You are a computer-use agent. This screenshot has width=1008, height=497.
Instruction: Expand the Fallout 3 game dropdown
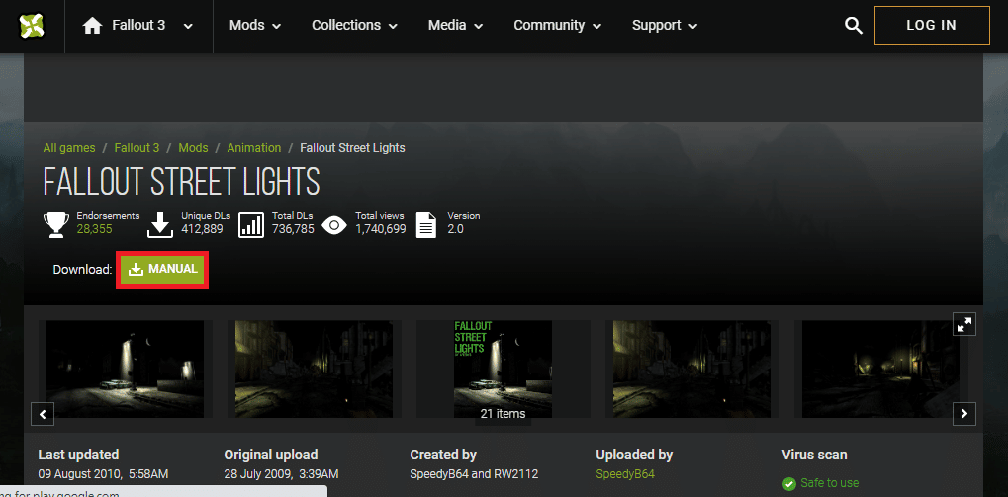click(188, 27)
